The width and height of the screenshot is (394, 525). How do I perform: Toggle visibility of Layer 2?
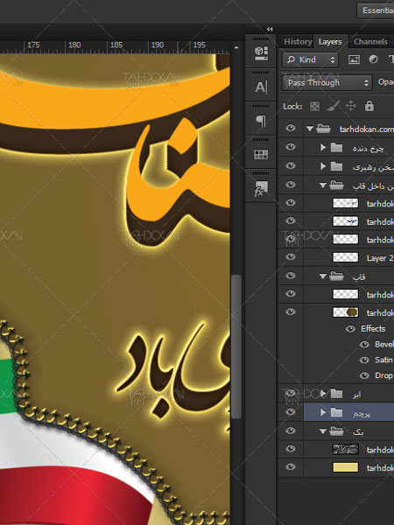(x=291, y=256)
